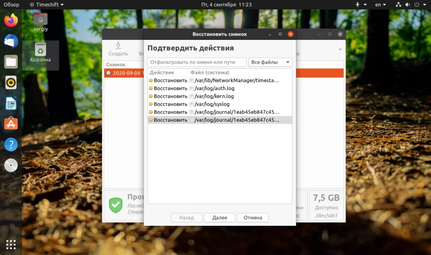Open the en keyboard layout menu
Screen dimensions: 431x255
381,5
